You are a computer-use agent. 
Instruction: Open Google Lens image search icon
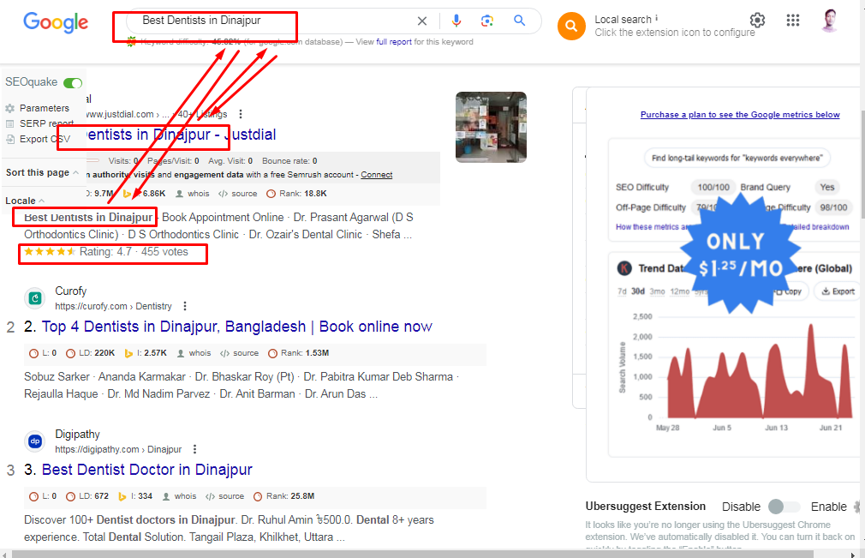pyautogui.click(x=487, y=21)
